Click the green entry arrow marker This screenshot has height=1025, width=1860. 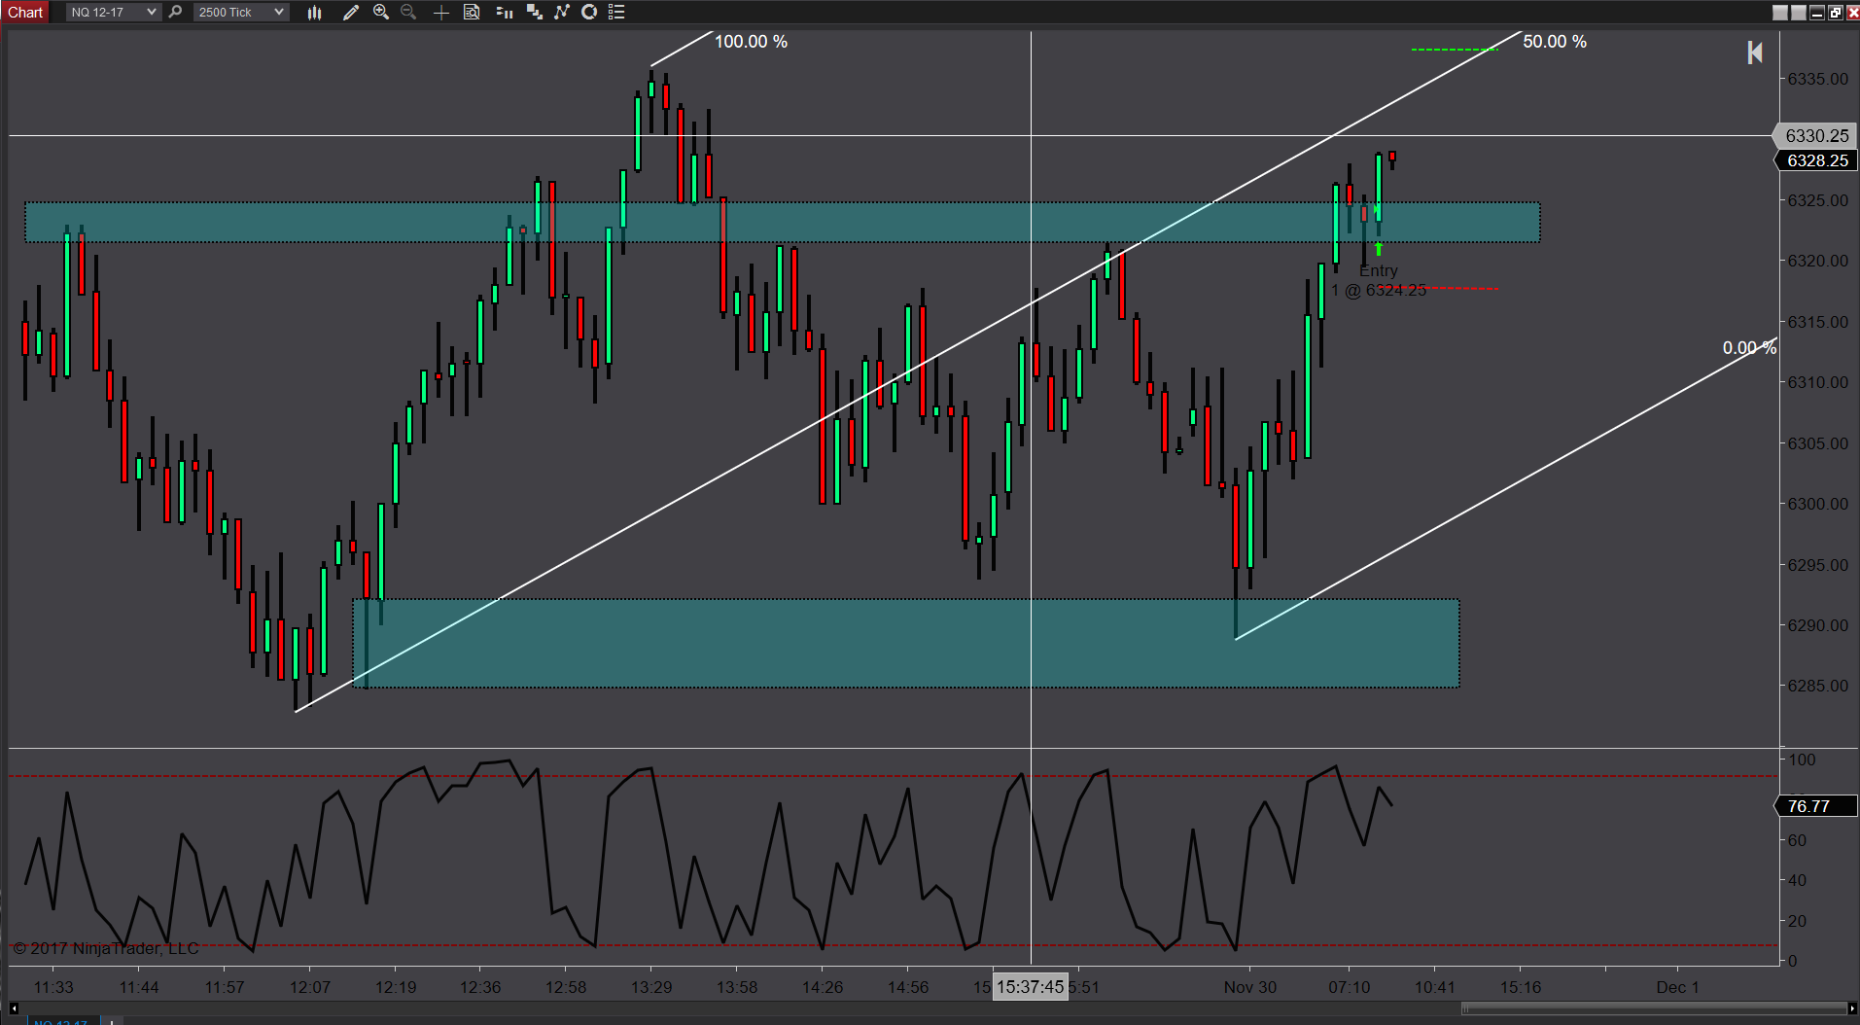point(1379,250)
